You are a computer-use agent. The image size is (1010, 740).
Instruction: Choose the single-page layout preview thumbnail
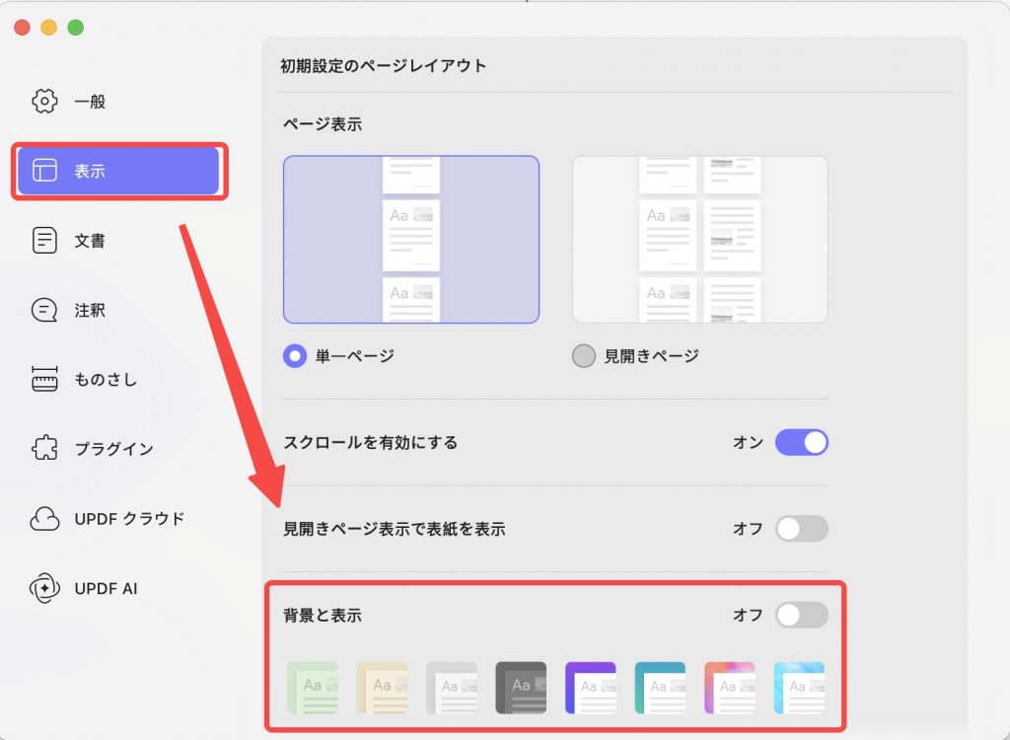(411, 239)
